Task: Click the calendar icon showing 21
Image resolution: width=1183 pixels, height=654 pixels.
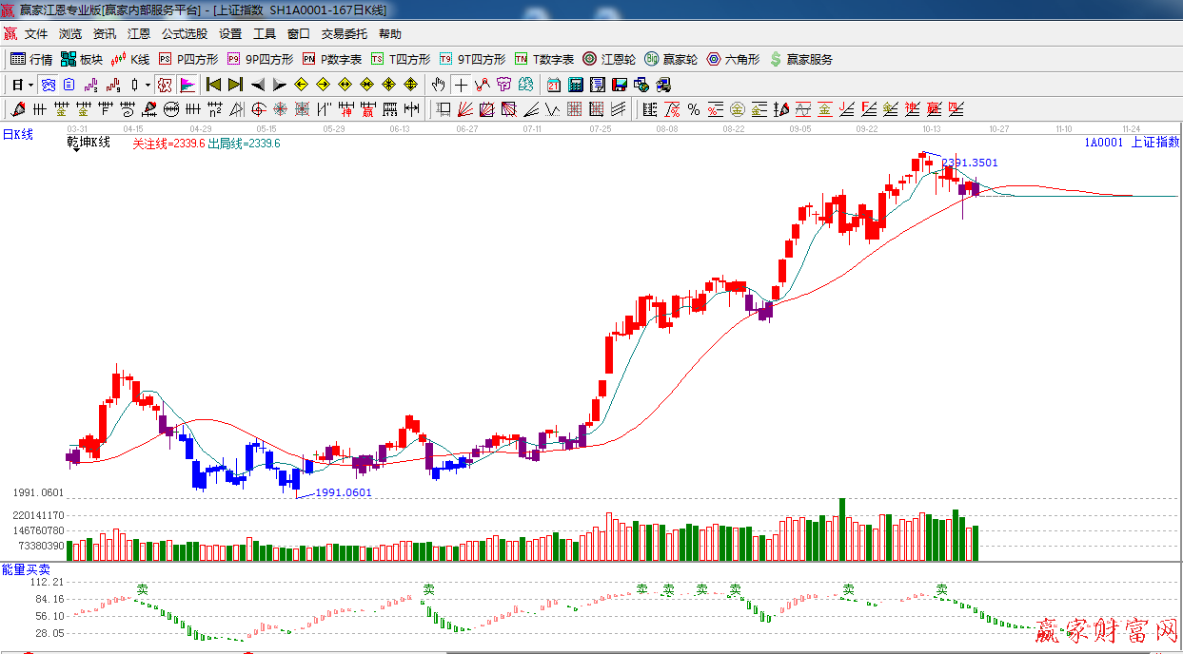Action: click(553, 85)
